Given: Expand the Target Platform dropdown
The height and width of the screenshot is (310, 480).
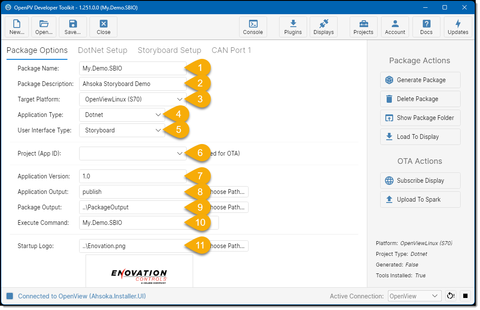Looking at the screenshot, I should click(x=132, y=99).
